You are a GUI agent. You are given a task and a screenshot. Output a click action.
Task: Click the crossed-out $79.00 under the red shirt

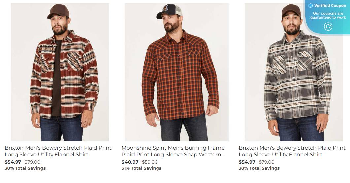click(x=33, y=162)
